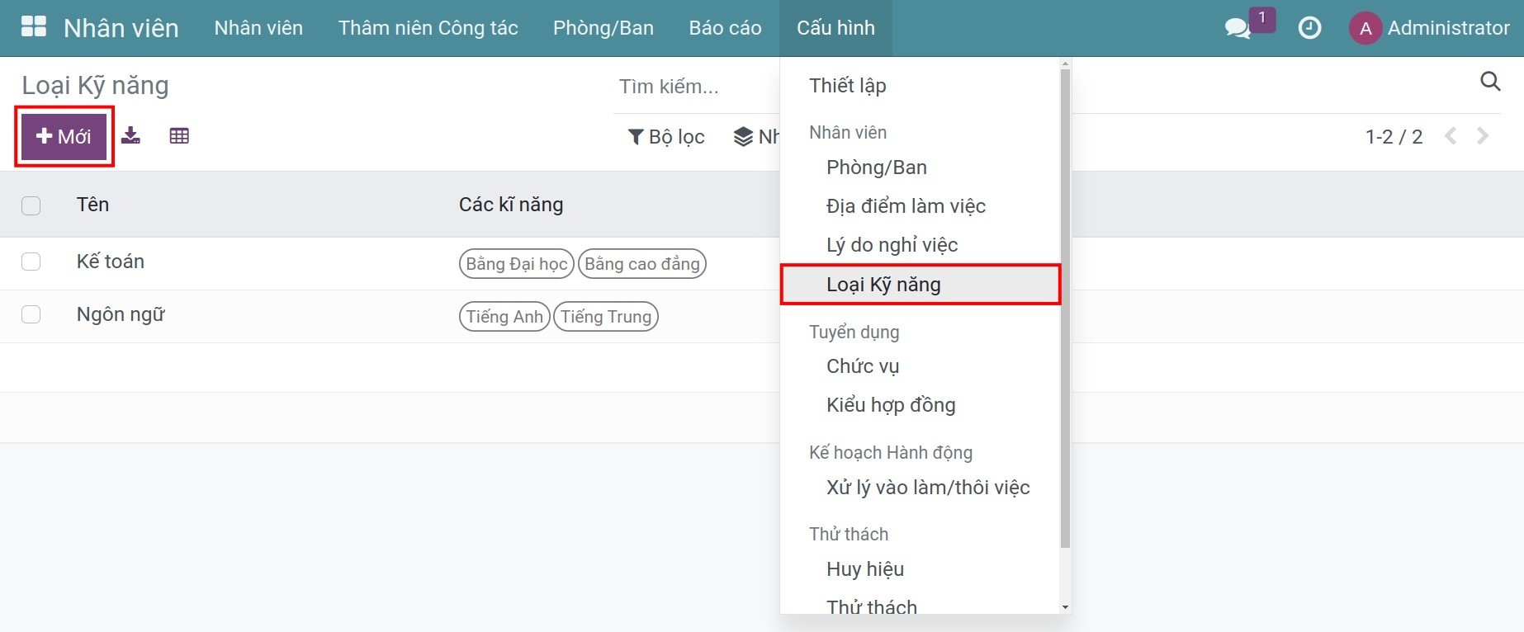The image size is (1524, 632).
Task: Check the Ngôn ngữ row checkbox
Action: click(31, 314)
